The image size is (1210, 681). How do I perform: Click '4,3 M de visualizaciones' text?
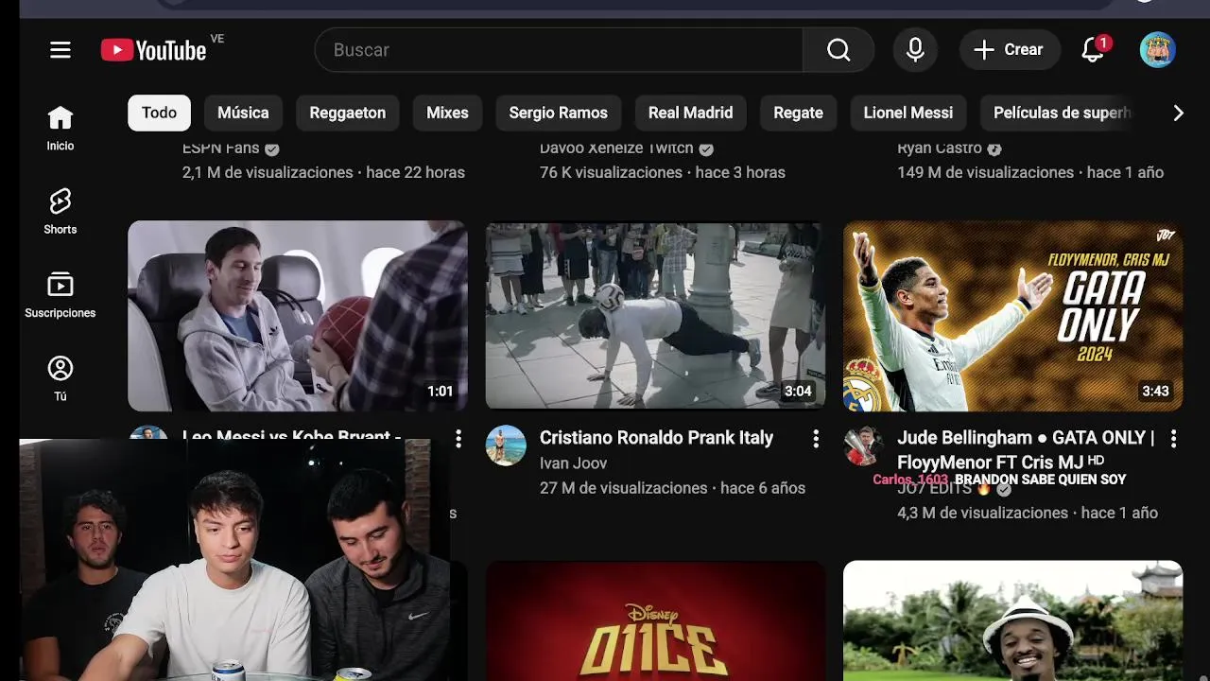983,513
